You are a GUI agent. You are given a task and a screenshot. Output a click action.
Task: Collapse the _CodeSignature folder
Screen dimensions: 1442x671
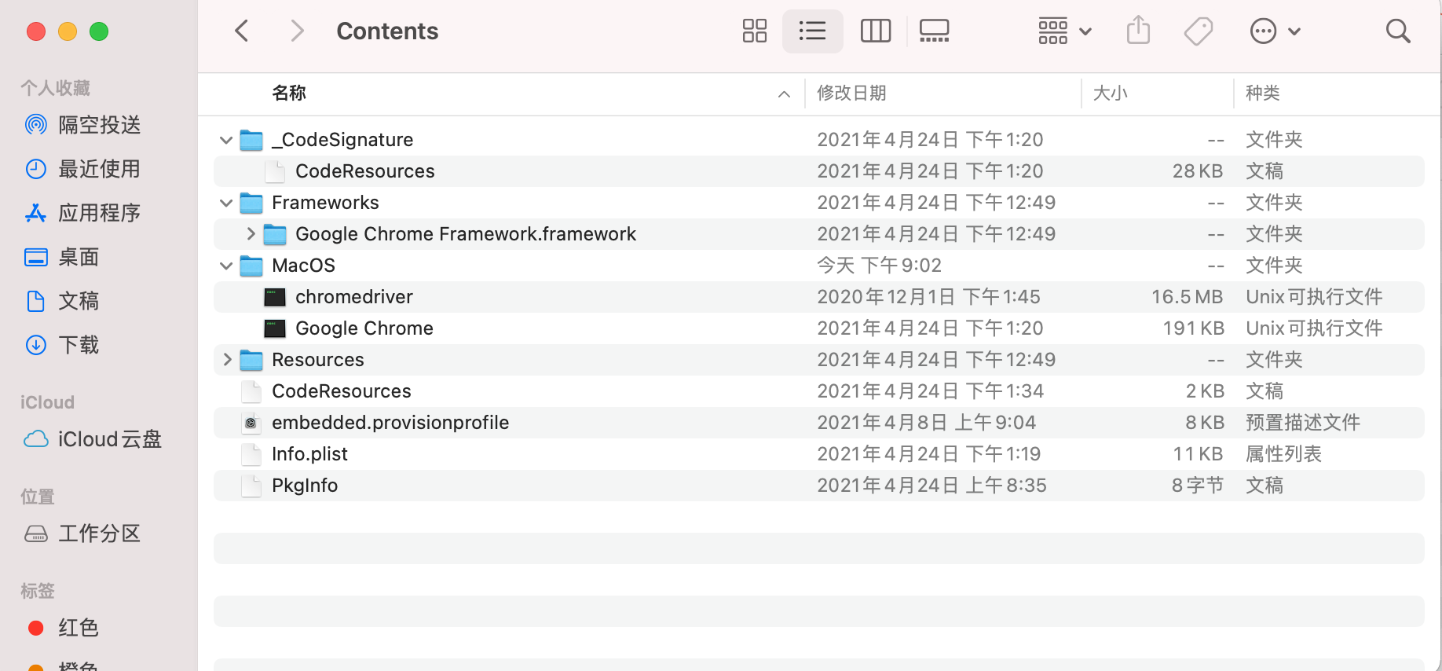coord(226,140)
